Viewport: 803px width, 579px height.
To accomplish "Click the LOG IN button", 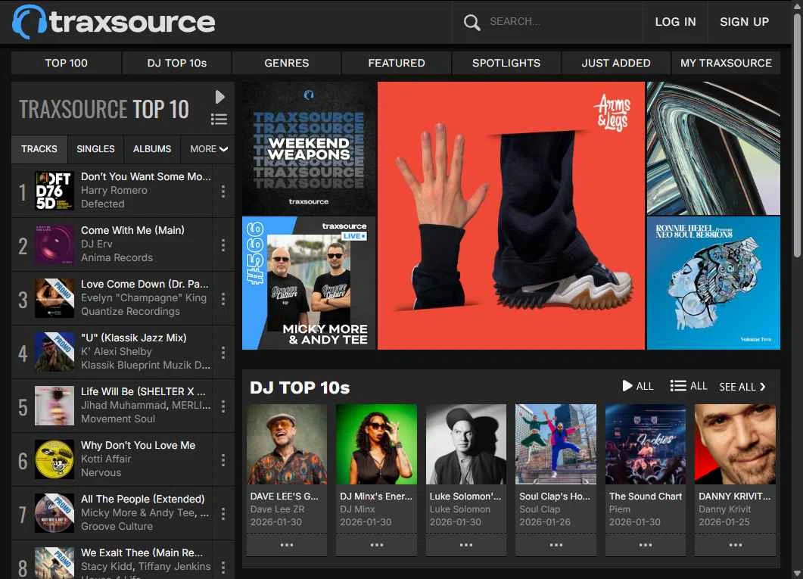I will [676, 22].
